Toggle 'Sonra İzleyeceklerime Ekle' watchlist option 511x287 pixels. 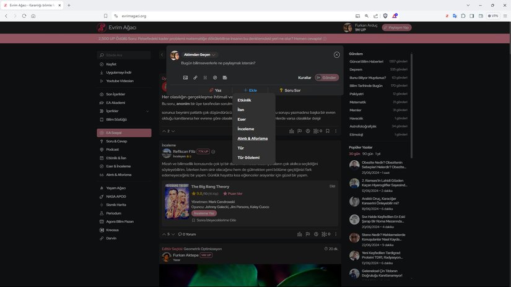tap(214, 220)
